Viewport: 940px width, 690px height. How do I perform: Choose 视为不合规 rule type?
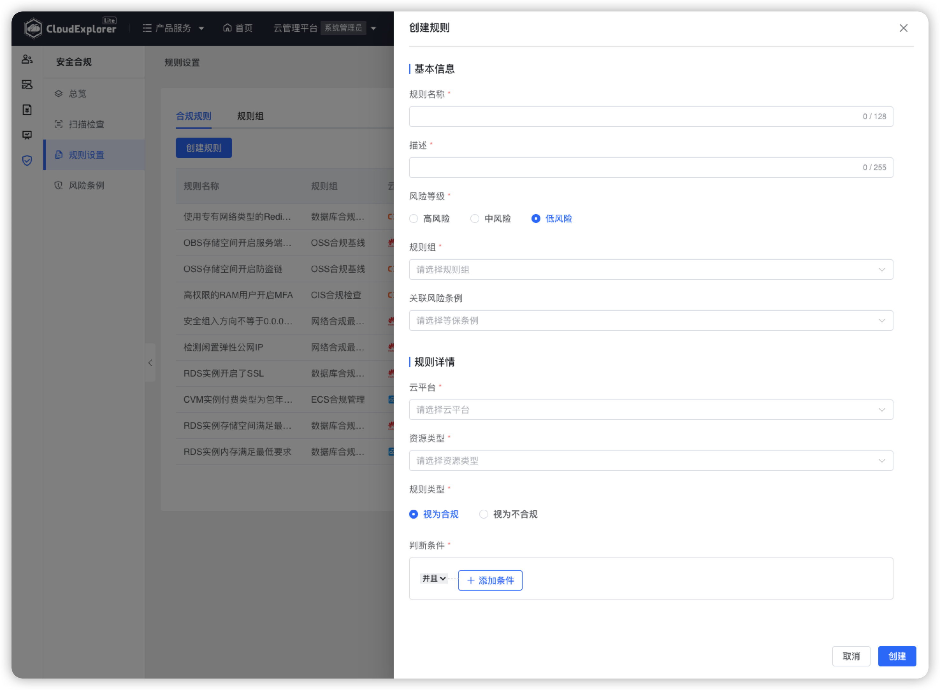(x=508, y=514)
